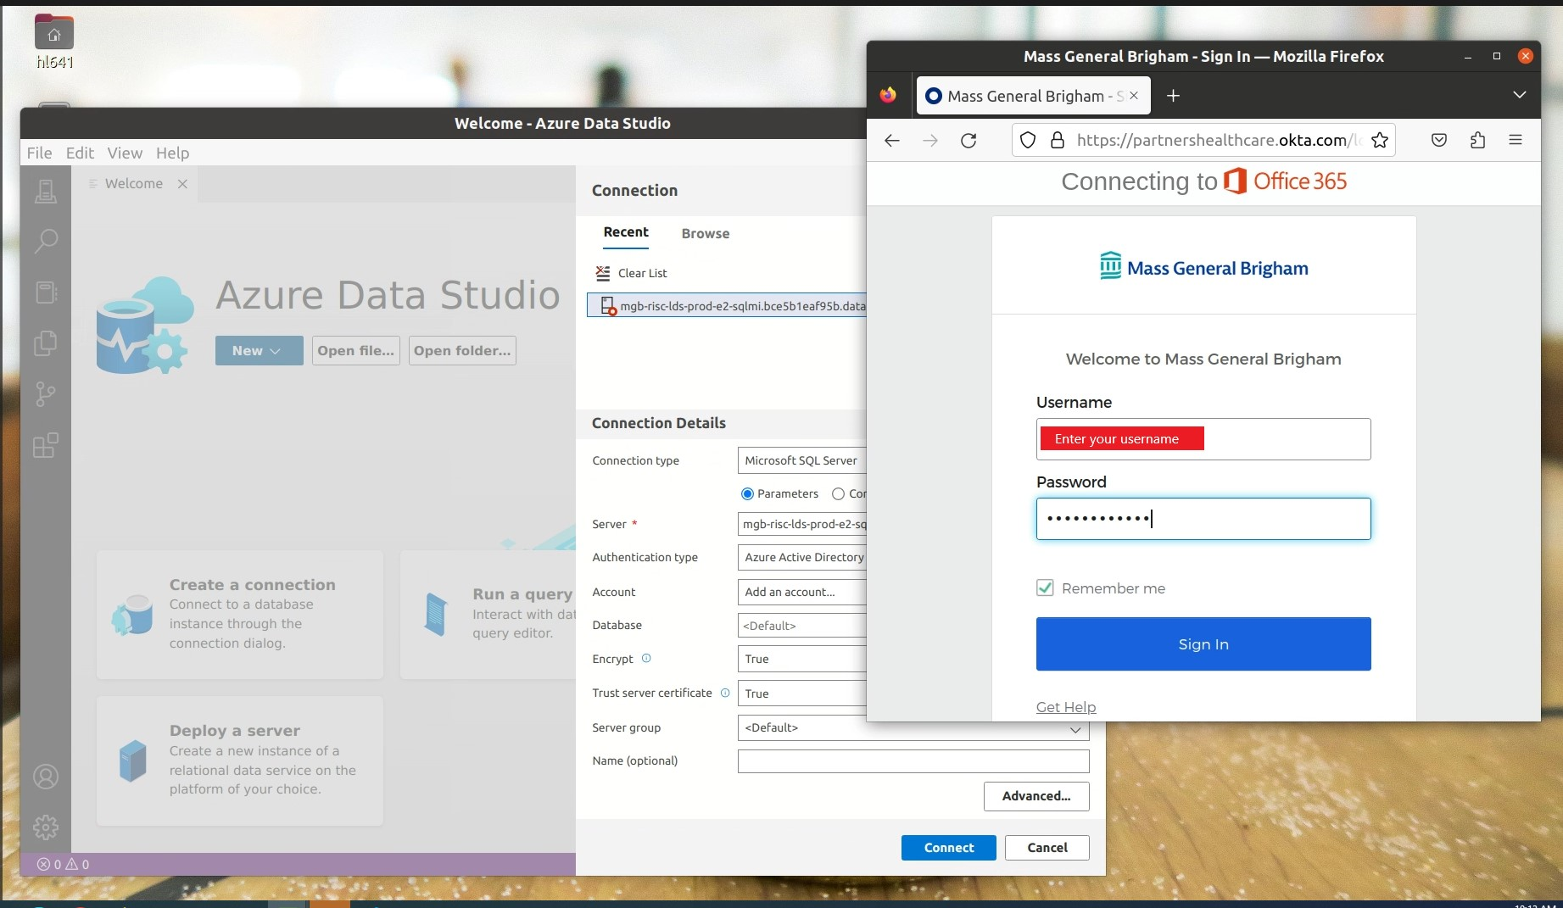Close the Welcome tab in Azure Data Studio
Viewport: 1563px width, 908px height.
click(182, 184)
